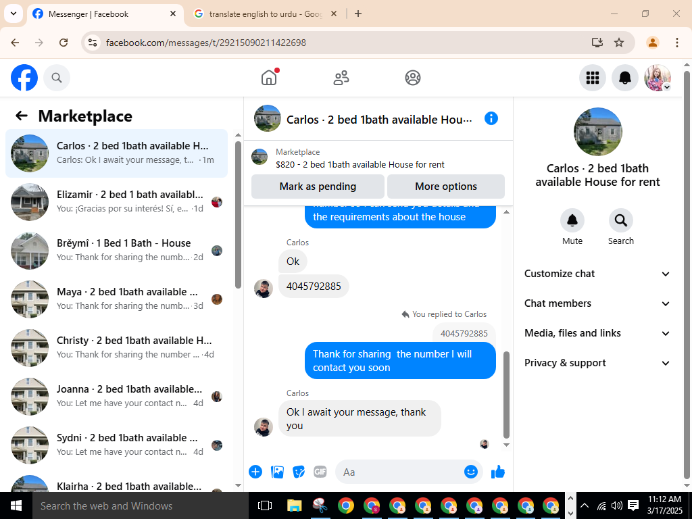Screen dimensions: 692x519
Task: Expand the Privacy & support section
Action: [x=597, y=363]
